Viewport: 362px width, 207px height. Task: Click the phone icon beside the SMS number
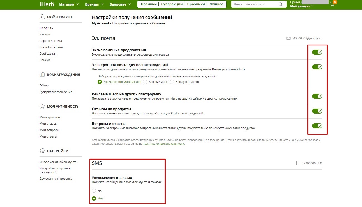tap(298, 163)
